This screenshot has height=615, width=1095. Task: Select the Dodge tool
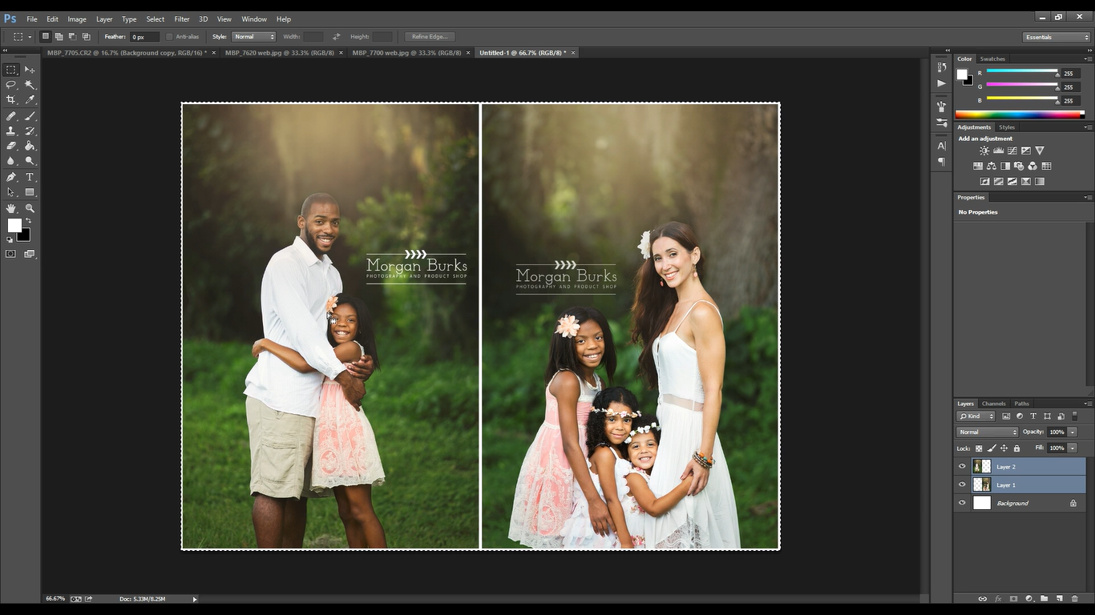[30, 161]
